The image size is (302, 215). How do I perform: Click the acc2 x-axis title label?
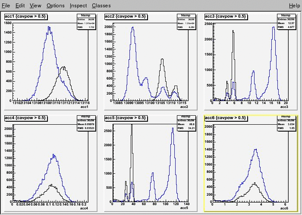(184, 107)
